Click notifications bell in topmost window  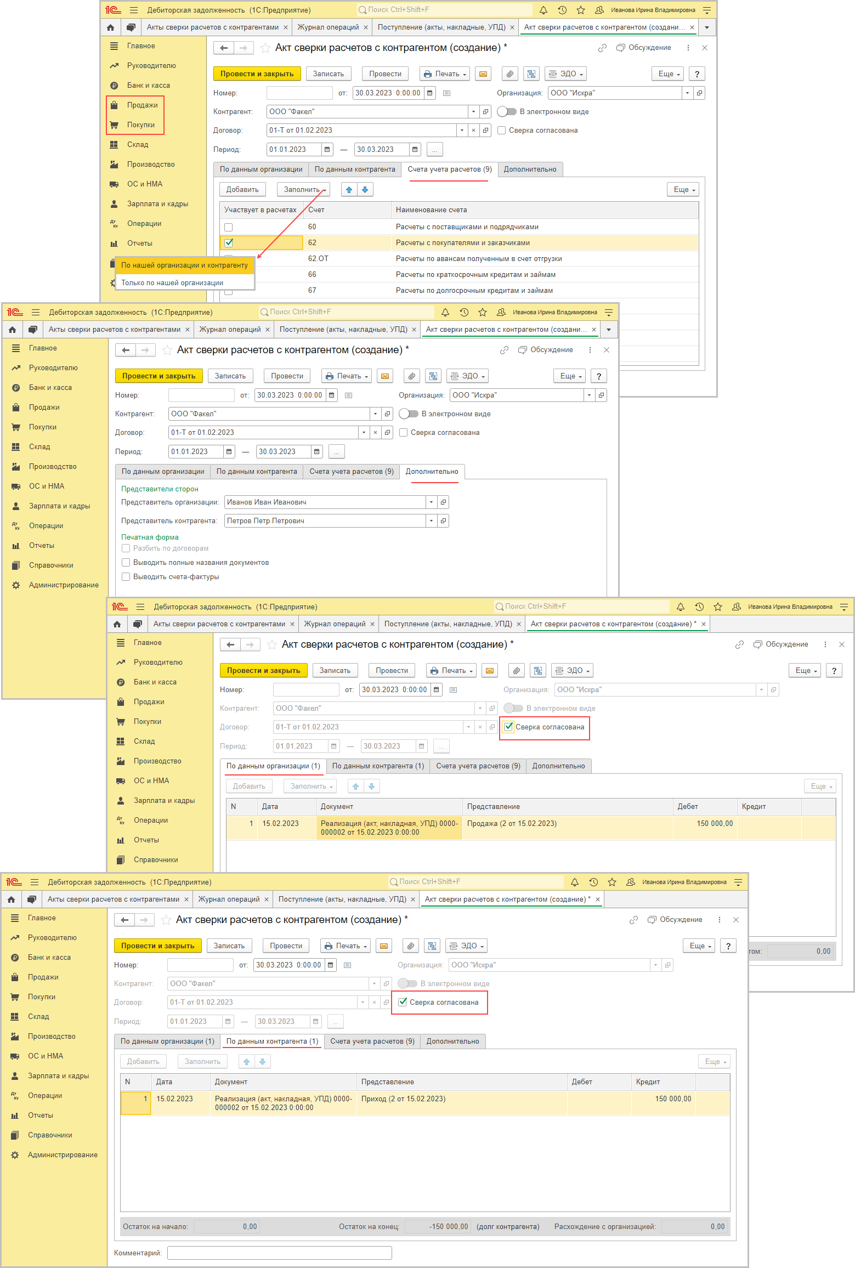543,10
